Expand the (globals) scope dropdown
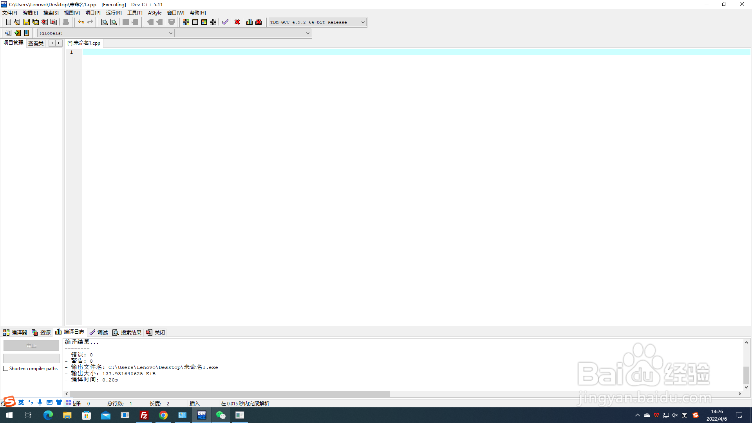The image size is (752, 423). (105, 33)
